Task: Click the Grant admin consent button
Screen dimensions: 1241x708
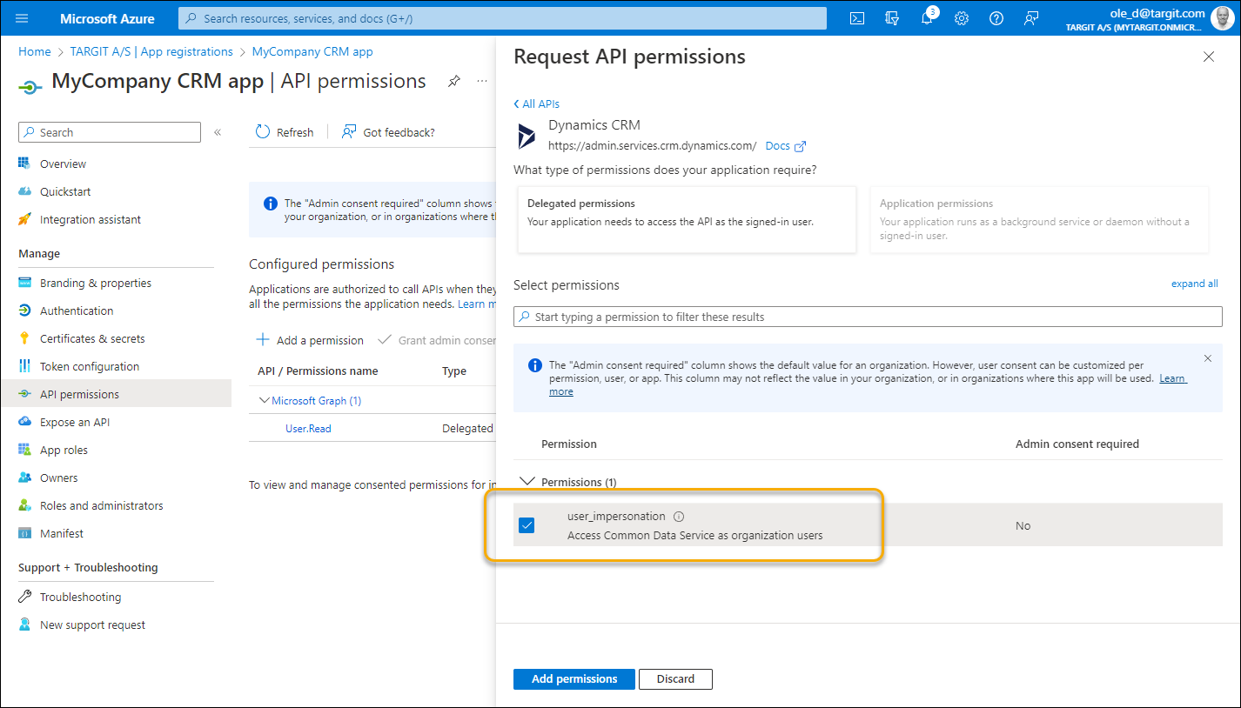Action: [438, 340]
